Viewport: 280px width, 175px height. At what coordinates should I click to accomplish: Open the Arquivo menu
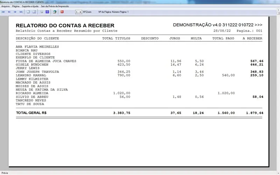pyautogui.click(x=6, y=6)
